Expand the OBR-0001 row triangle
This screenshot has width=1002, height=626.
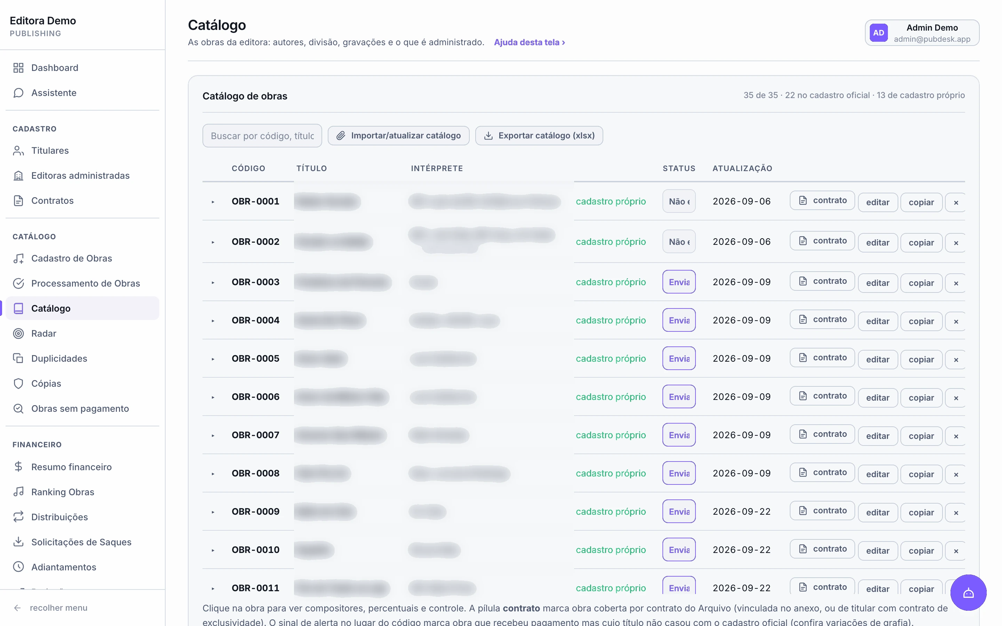click(213, 202)
